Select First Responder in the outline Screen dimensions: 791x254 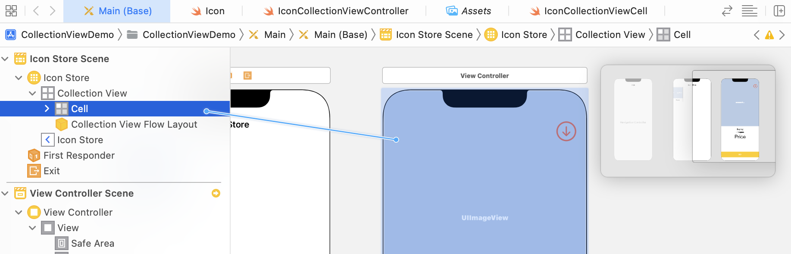coord(79,155)
